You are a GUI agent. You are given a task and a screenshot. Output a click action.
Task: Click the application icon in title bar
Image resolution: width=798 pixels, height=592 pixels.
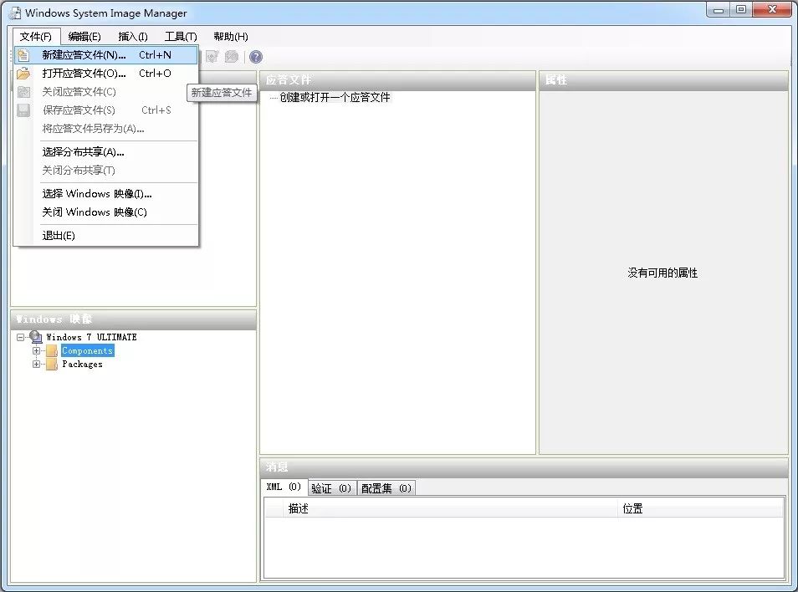click(x=15, y=13)
